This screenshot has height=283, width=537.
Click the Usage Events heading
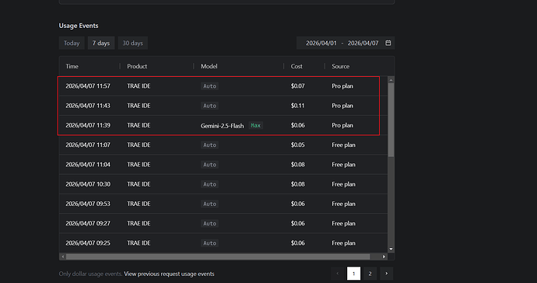point(79,26)
